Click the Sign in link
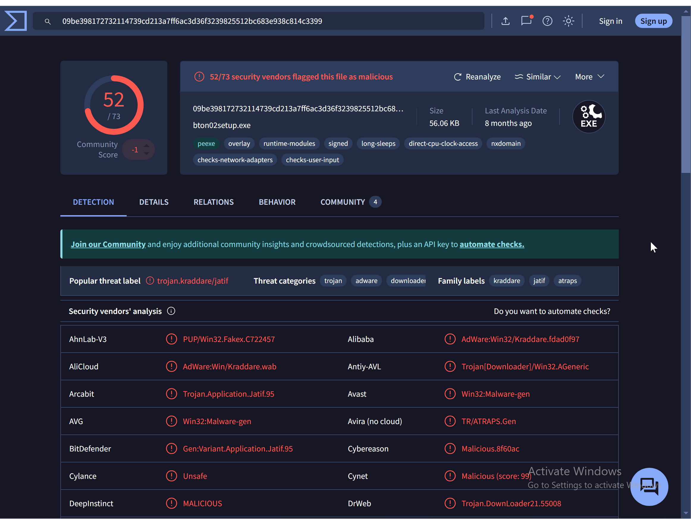The image size is (691, 519). tap(610, 21)
